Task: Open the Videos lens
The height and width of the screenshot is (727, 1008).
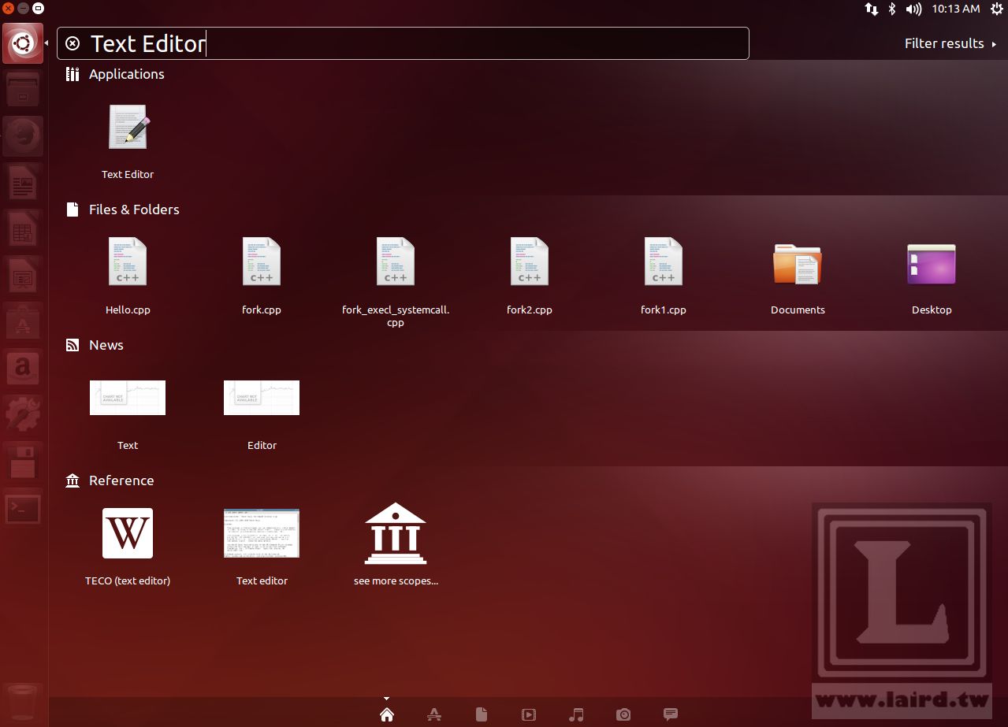Action: pos(529,714)
